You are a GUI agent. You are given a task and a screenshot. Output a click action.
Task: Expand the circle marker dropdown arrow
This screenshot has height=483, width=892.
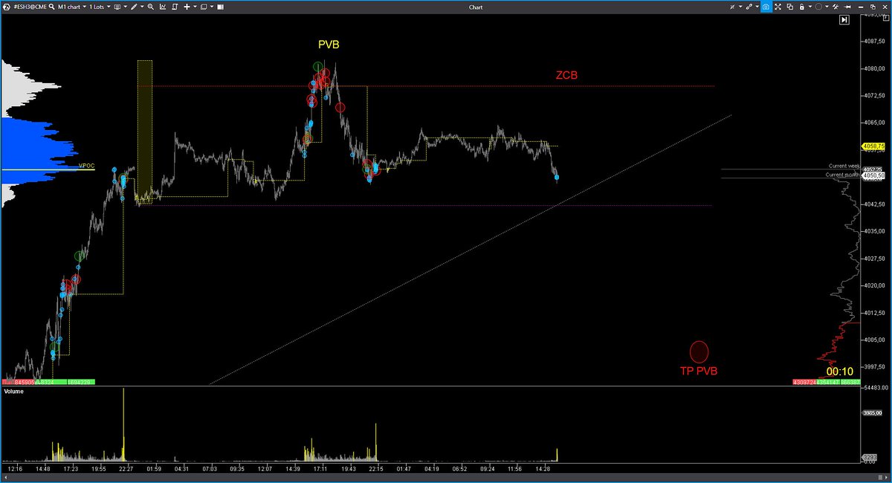click(827, 7)
